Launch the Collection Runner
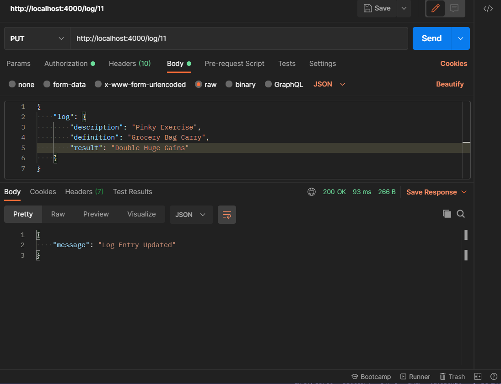Image resolution: width=501 pixels, height=384 pixels. point(415,377)
